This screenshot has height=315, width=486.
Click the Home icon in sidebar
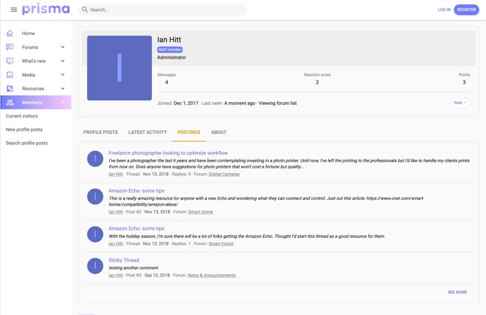[x=10, y=33]
